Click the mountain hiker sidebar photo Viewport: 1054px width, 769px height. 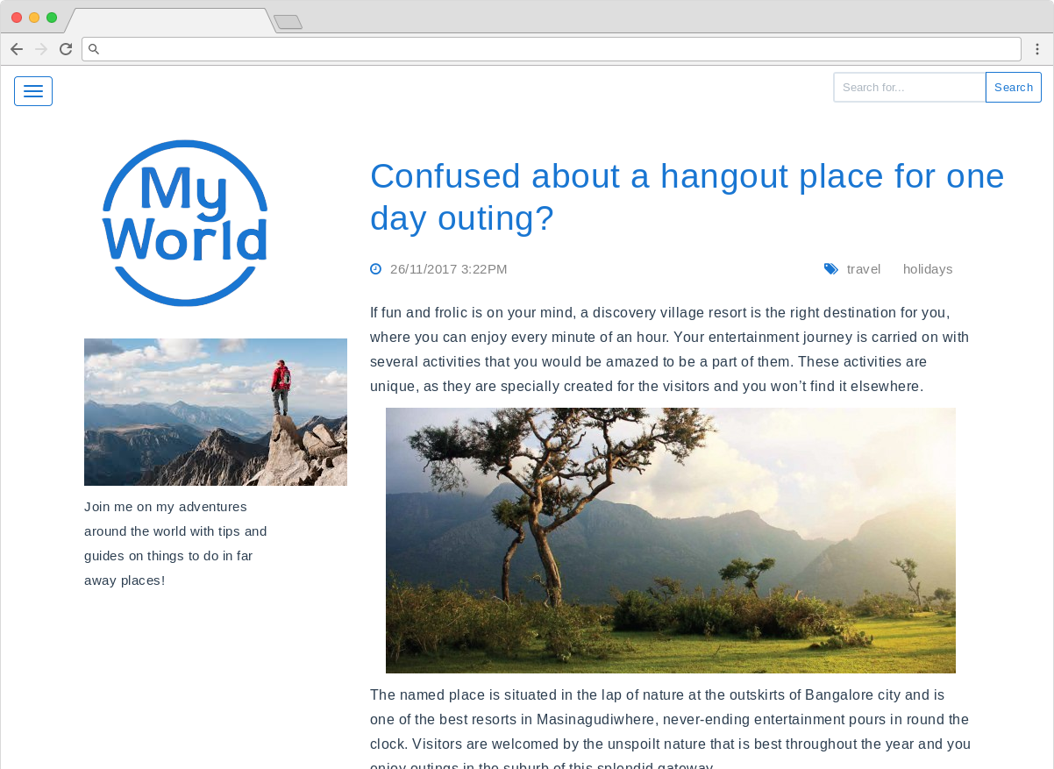point(216,412)
